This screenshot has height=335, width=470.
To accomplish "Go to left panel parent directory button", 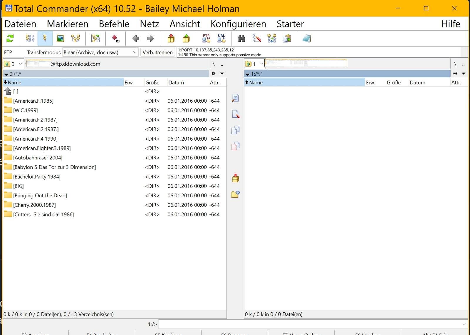I will (222, 64).
